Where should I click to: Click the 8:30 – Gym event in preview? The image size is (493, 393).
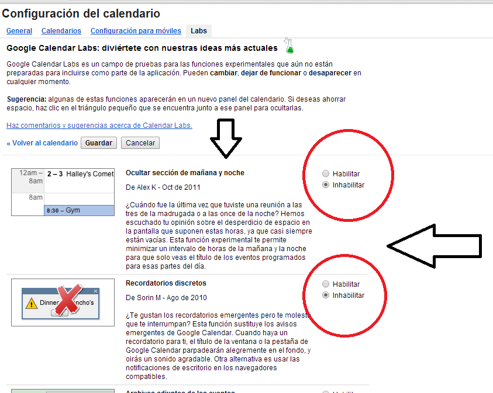(79, 210)
